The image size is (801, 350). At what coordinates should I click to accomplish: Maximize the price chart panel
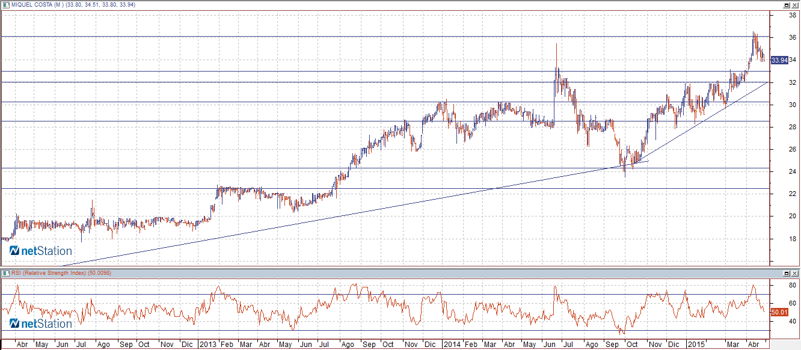pos(786,5)
